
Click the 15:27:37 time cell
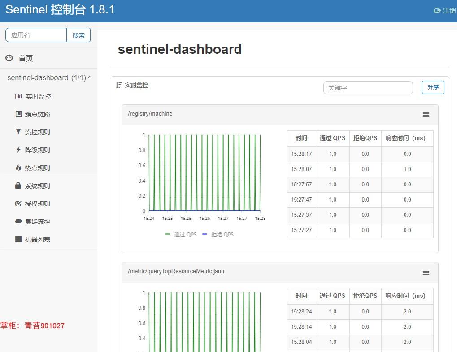(x=301, y=215)
